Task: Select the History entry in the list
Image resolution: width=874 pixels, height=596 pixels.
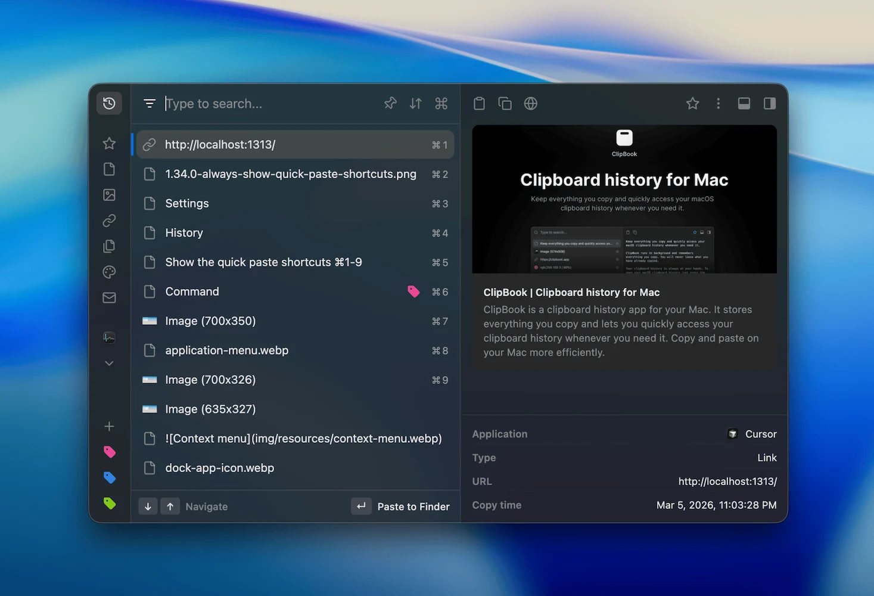Action: click(183, 232)
